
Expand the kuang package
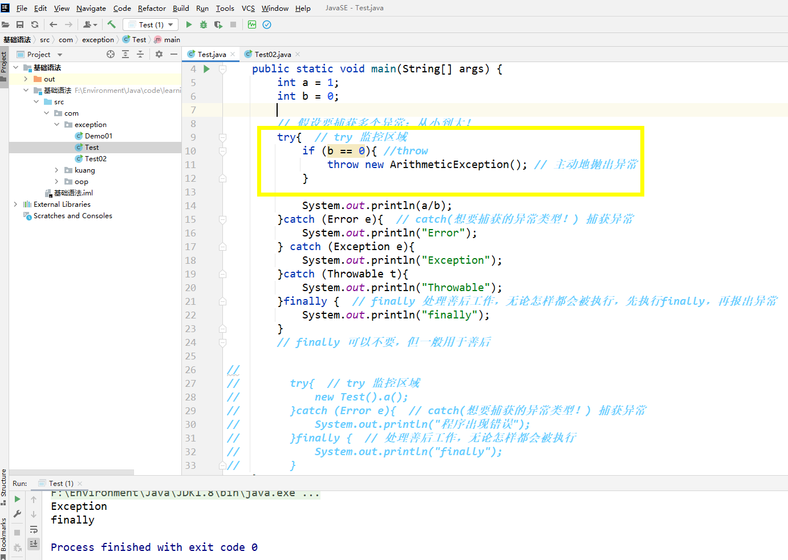[56, 170]
